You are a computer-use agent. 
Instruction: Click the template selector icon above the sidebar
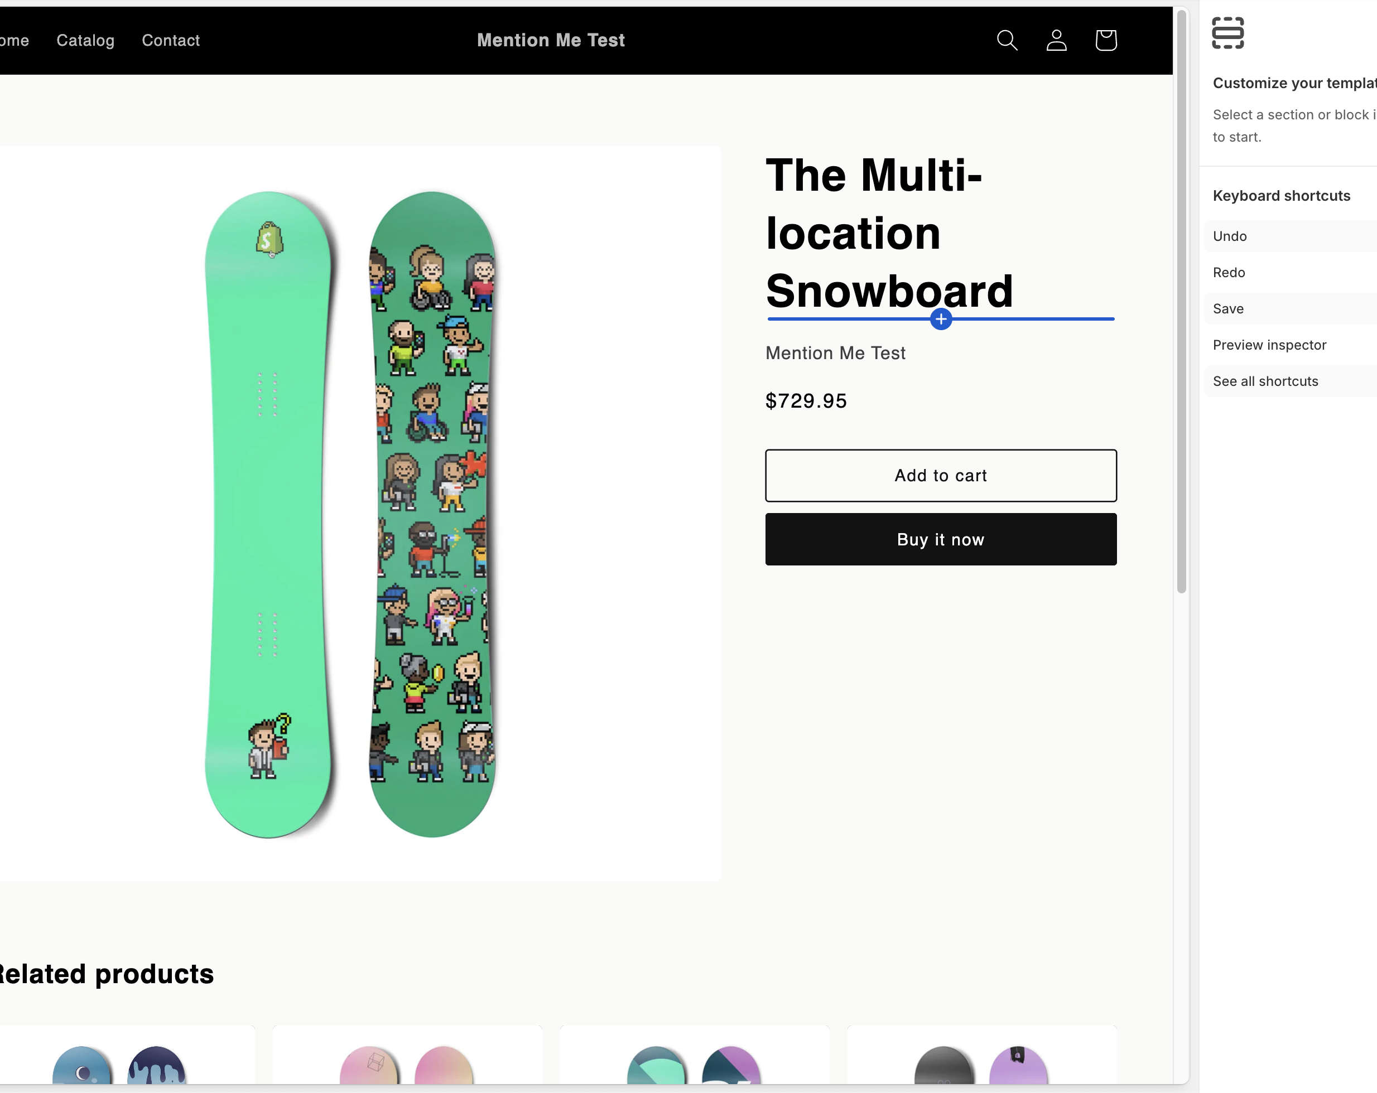click(1228, 33)
